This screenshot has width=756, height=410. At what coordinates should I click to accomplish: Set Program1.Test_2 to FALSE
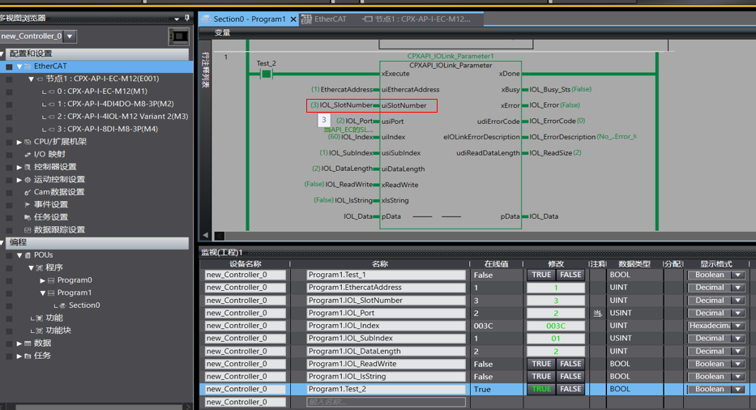click(570, 389)
